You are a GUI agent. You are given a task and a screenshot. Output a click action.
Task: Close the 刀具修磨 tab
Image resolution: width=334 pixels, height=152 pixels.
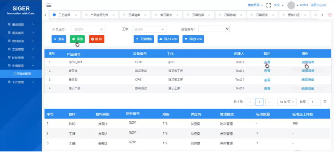pos(241,15)
